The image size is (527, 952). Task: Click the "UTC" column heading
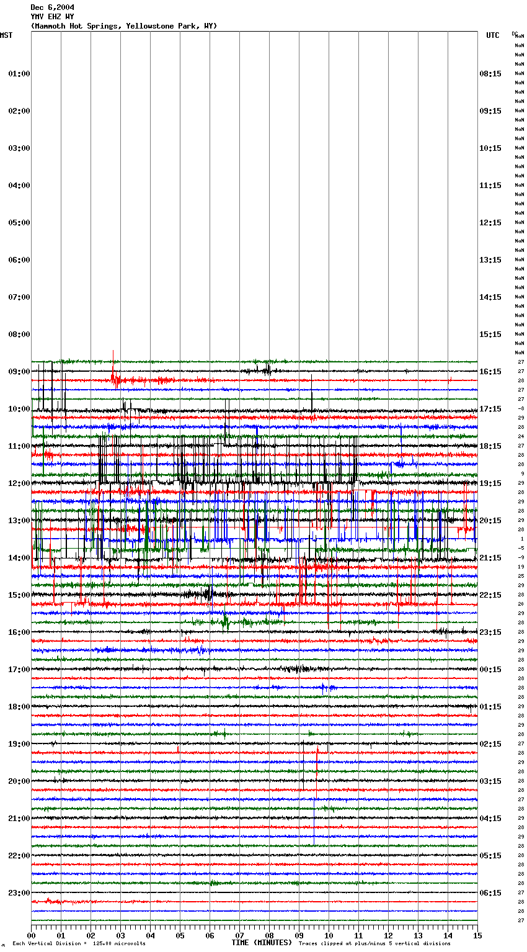coord(493,35)
